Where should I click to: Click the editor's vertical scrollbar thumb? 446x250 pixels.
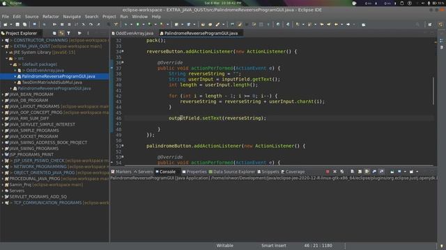coord(433,91)
